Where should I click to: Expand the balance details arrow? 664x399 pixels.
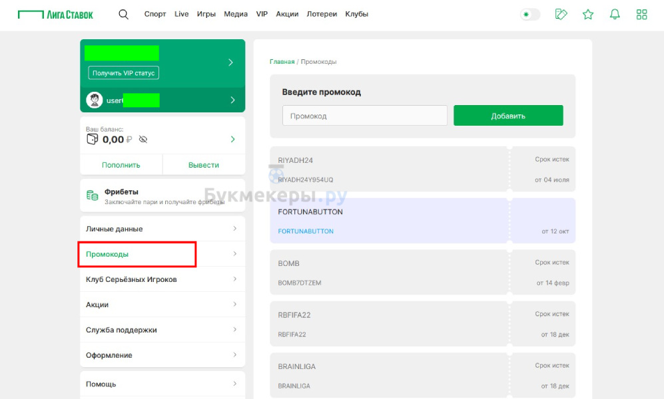[232, 140]
